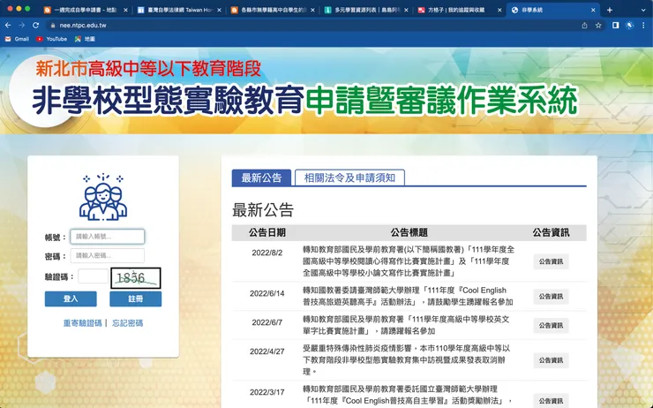The width and height of the screenshot is (653, 408).
Task: Bookmark this page with the star icon
Action: [x=598, y=26]
